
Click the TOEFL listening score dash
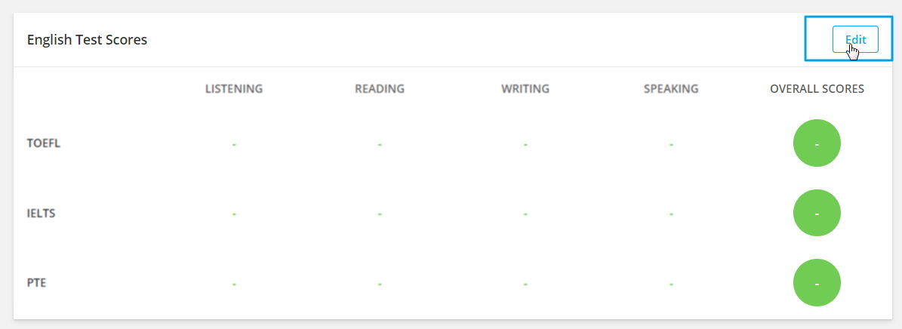point(234,144)
